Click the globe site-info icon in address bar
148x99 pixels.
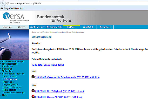pyautogui.click(x=8, y=3)
